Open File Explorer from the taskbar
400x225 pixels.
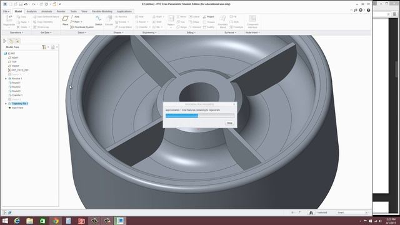pos(29,221)
